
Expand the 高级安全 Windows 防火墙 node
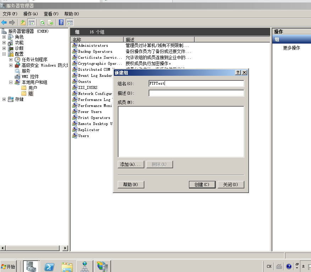point(11,65)
